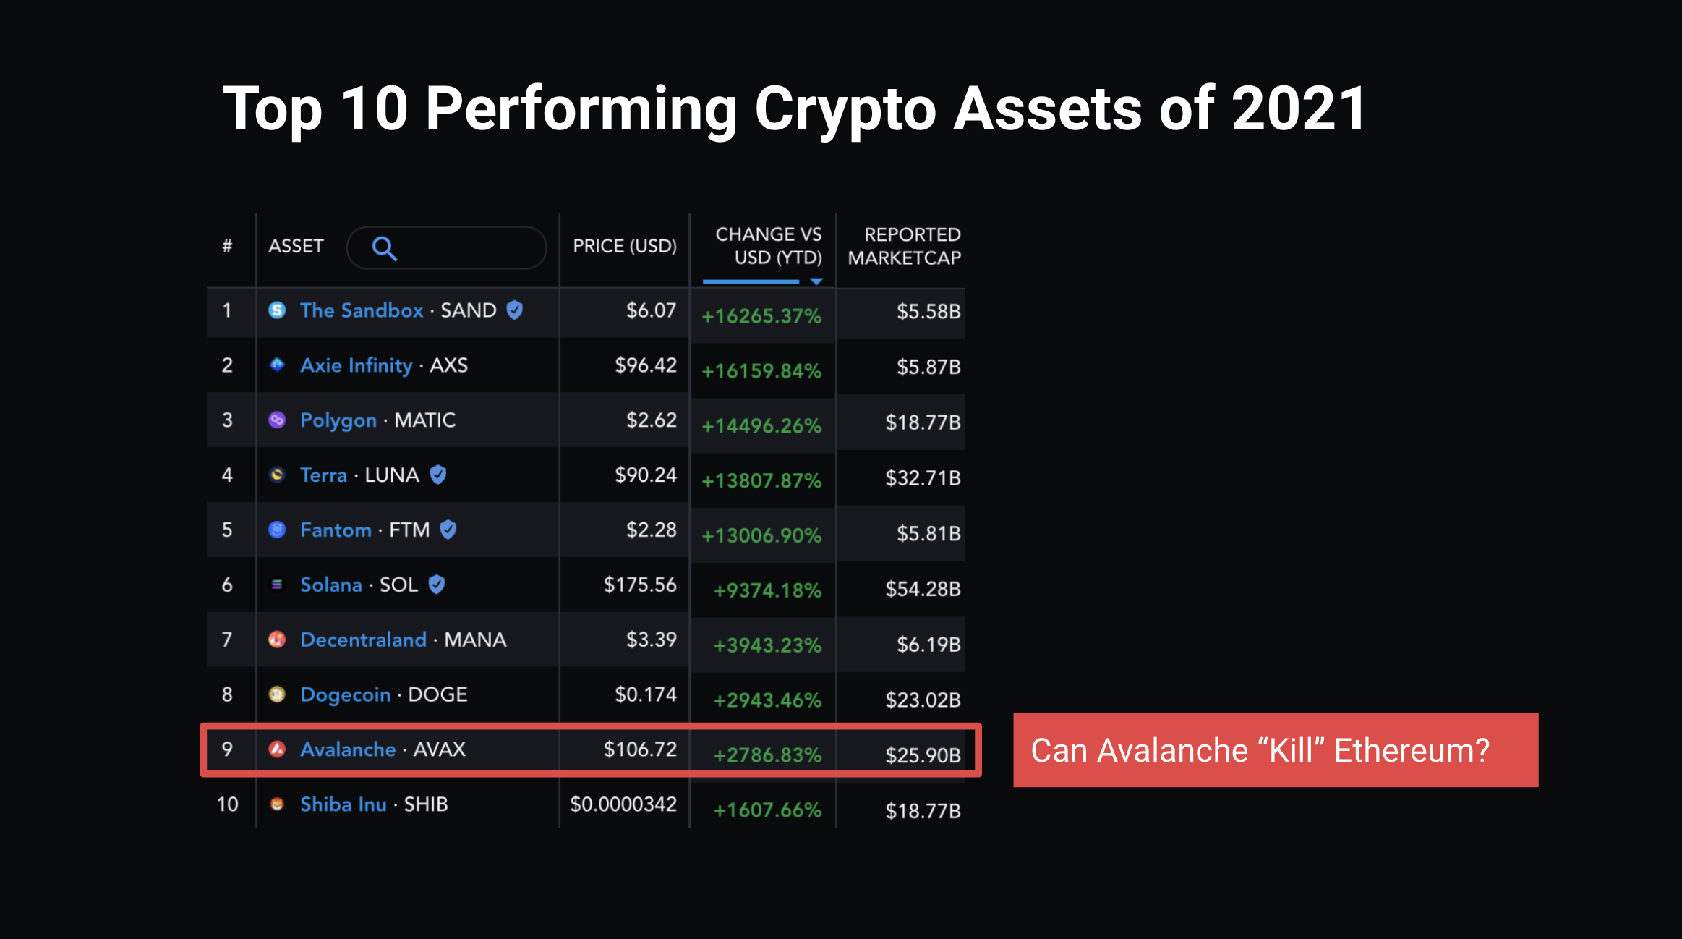Click the green +16265.37% change value
This screenshot has height=939, width=1682.
pos(761,315)
